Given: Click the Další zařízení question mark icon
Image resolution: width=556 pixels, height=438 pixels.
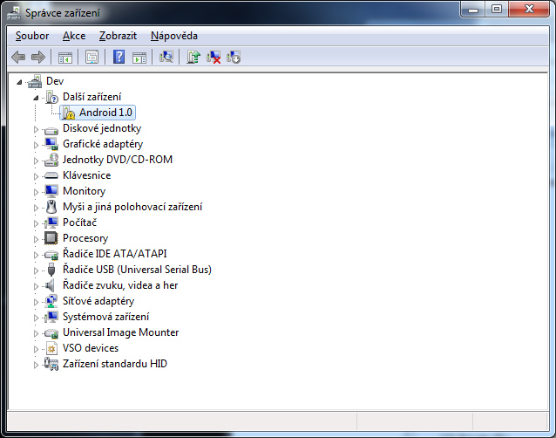Looking at the screenshot, I should pyautogui.click(x=51, y=97).
